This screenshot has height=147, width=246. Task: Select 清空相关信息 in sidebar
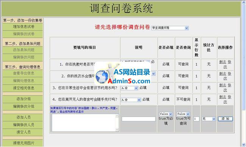tap(23, 88)
